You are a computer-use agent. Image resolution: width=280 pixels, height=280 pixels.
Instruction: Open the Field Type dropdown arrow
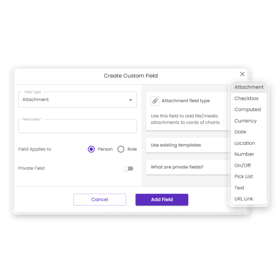131,100
